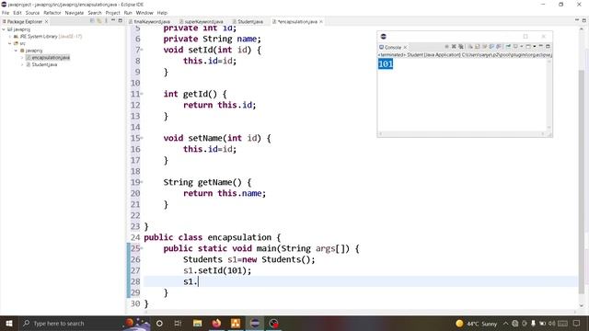Close the Package Explorer view tab

pyautogui.click(x=46, y=22)
